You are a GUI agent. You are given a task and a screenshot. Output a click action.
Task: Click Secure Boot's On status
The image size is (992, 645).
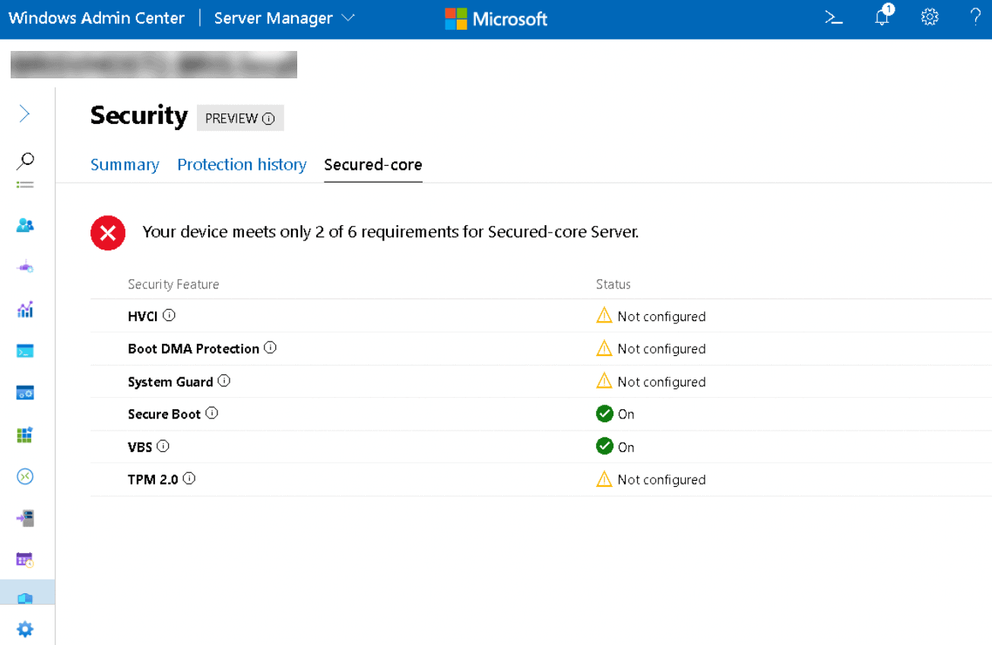pyautogui.click(x=616, y=415)
